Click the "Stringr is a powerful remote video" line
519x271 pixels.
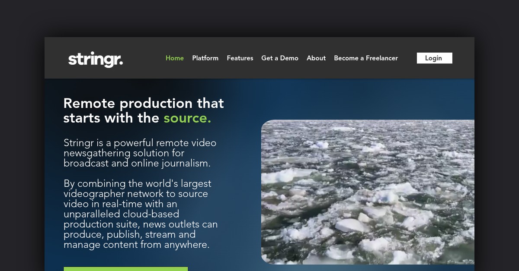coord(140,143)
